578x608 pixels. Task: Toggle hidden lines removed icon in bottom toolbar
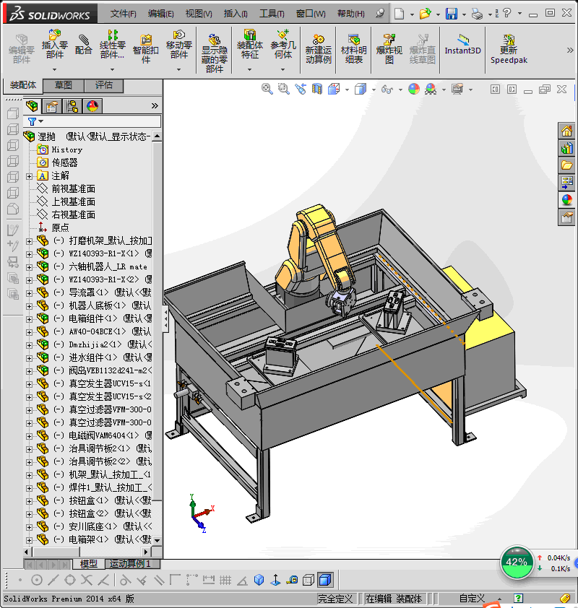[308, 580]
